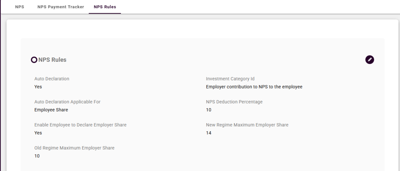This screenshot has width=400, height=171.
Task: Select the Yes value under Auto Declaration
Action: [38, 87]
